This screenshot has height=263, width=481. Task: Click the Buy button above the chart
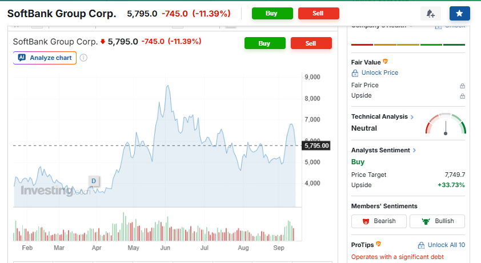click(265, 43)
